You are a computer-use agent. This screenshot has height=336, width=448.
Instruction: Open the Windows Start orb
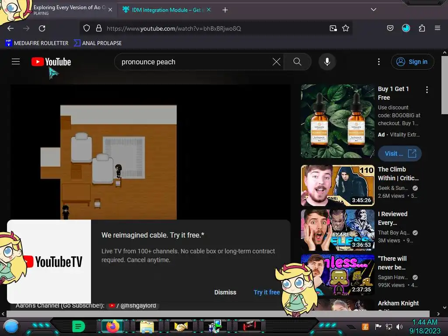coord(11,327)
